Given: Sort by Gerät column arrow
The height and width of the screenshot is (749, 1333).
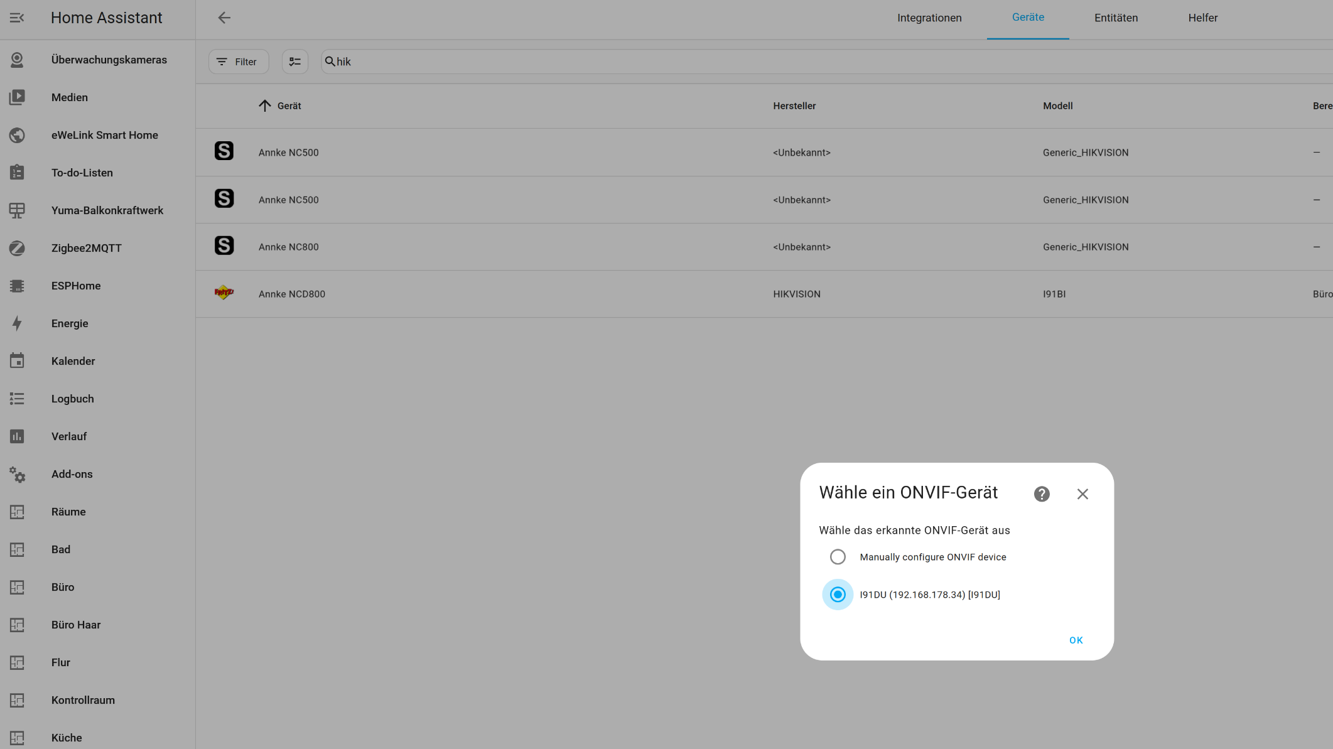Looking at the screenshot, I should point(265,105).
